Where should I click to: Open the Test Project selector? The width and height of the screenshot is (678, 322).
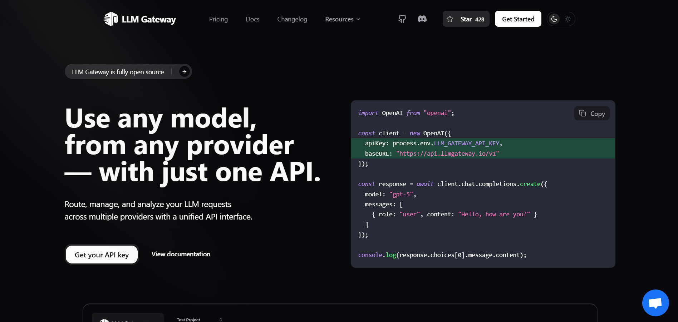click(199, 320)
